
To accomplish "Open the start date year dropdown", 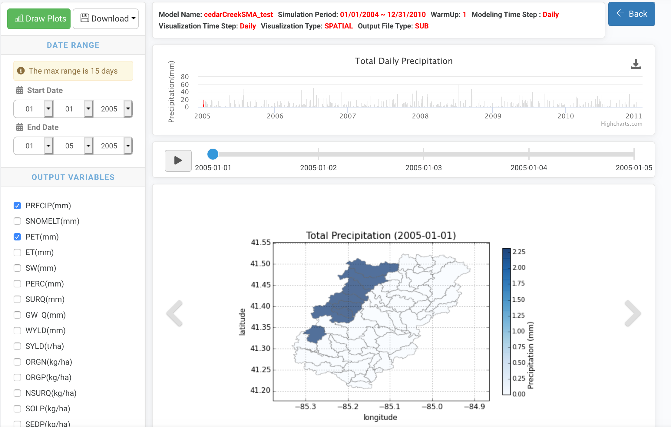I will tap(128, 109).
